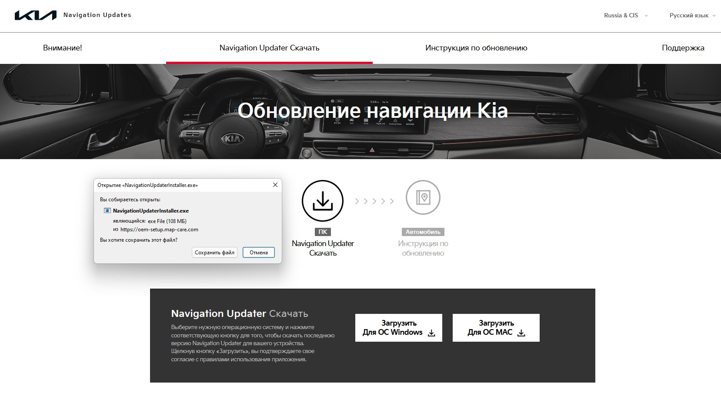Click the dark Navigation Updater Скачать section heading

pyautogui.click(x=240, y=313)
